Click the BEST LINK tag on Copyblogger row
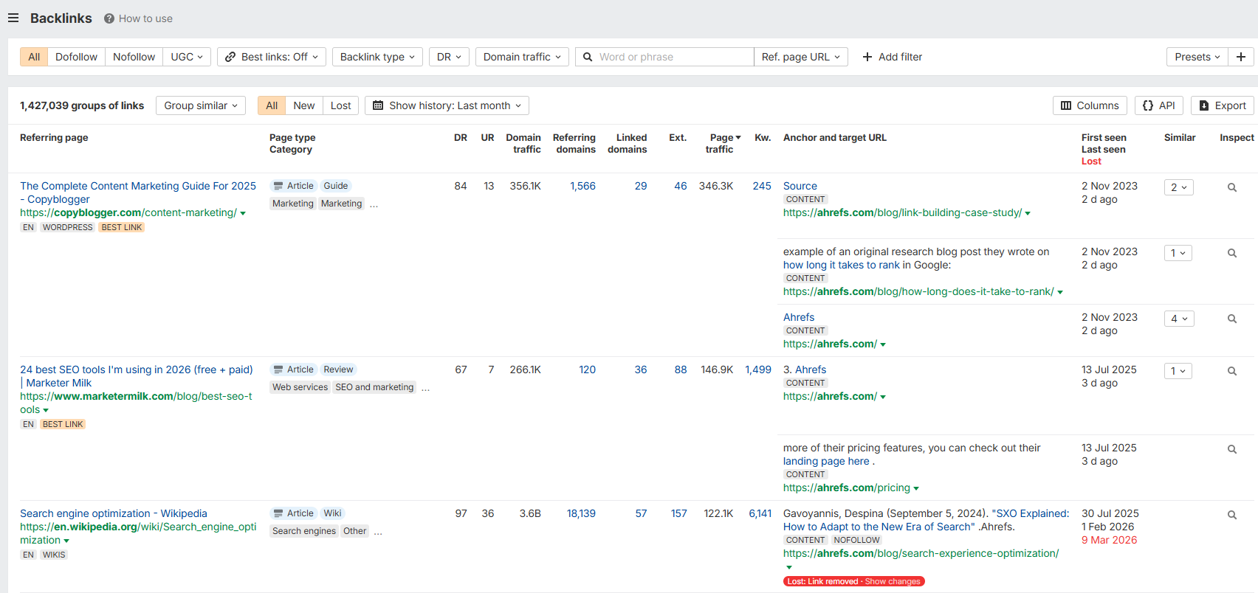1258x593 pixels. pos(122,227)
